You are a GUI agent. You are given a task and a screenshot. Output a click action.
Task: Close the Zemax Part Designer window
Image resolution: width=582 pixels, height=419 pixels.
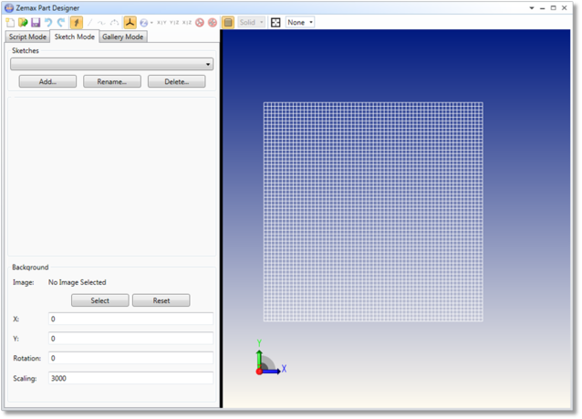tap(564, 8)
